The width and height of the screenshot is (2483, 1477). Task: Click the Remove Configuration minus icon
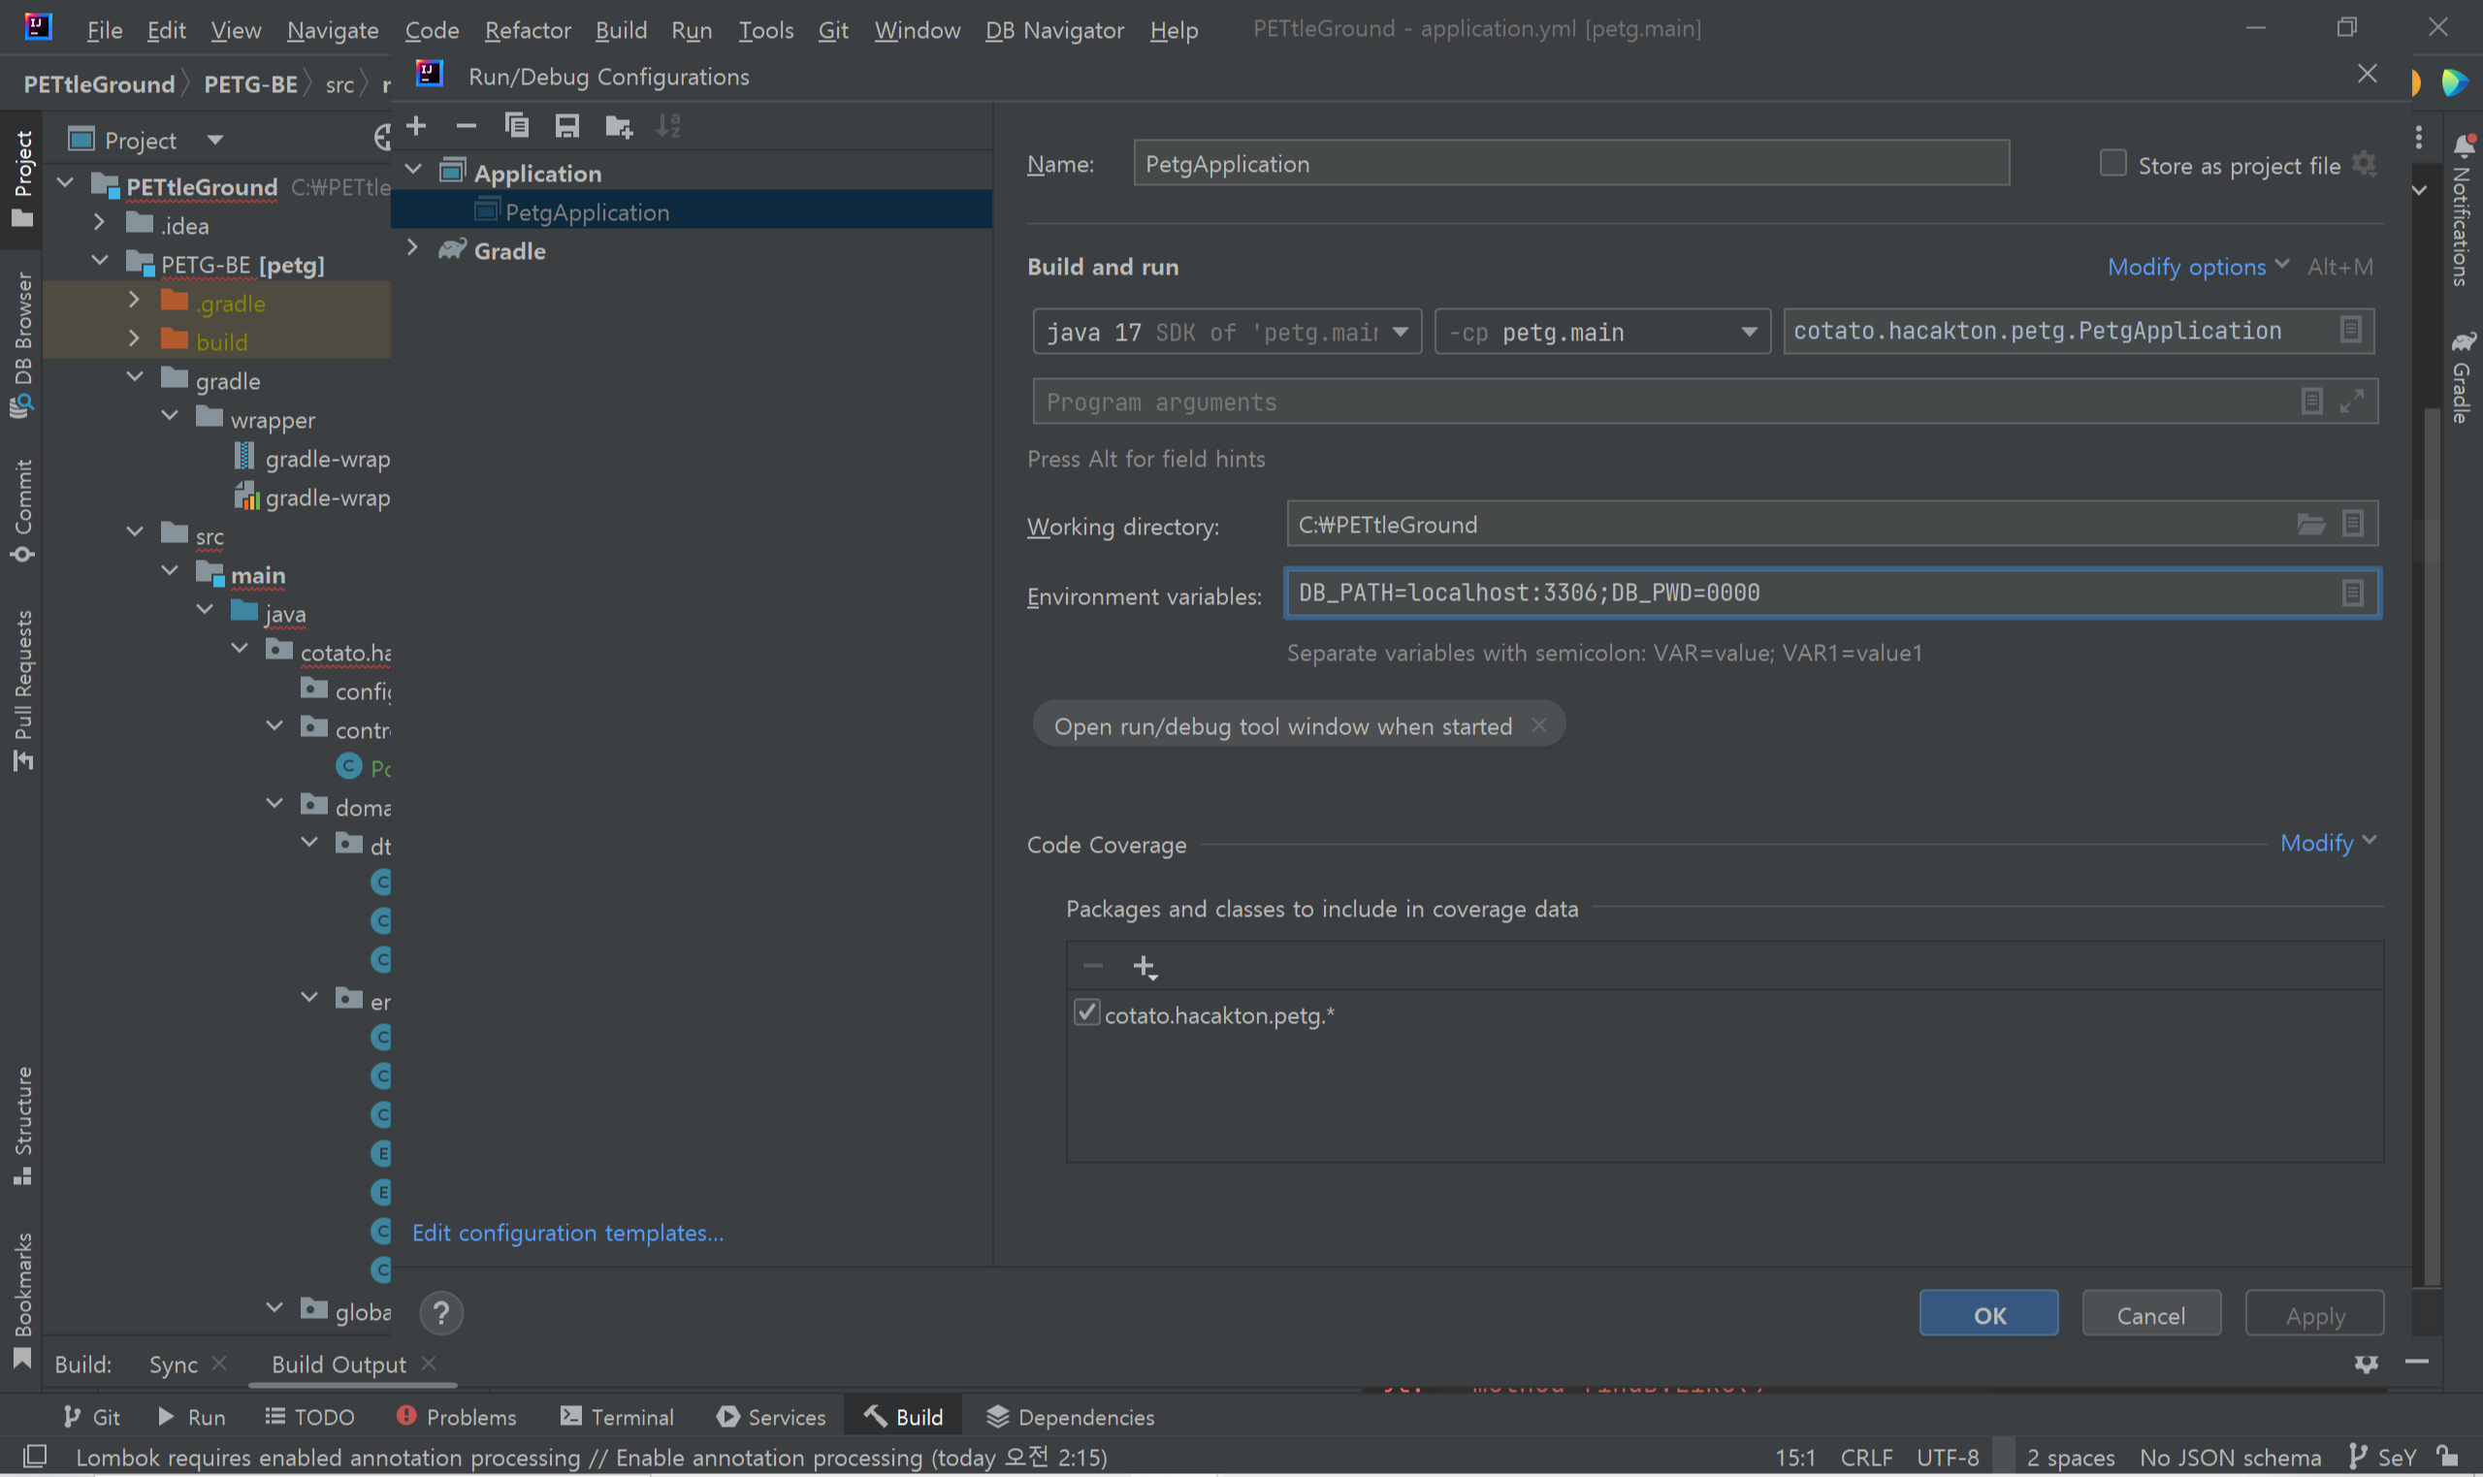(466, 125)
